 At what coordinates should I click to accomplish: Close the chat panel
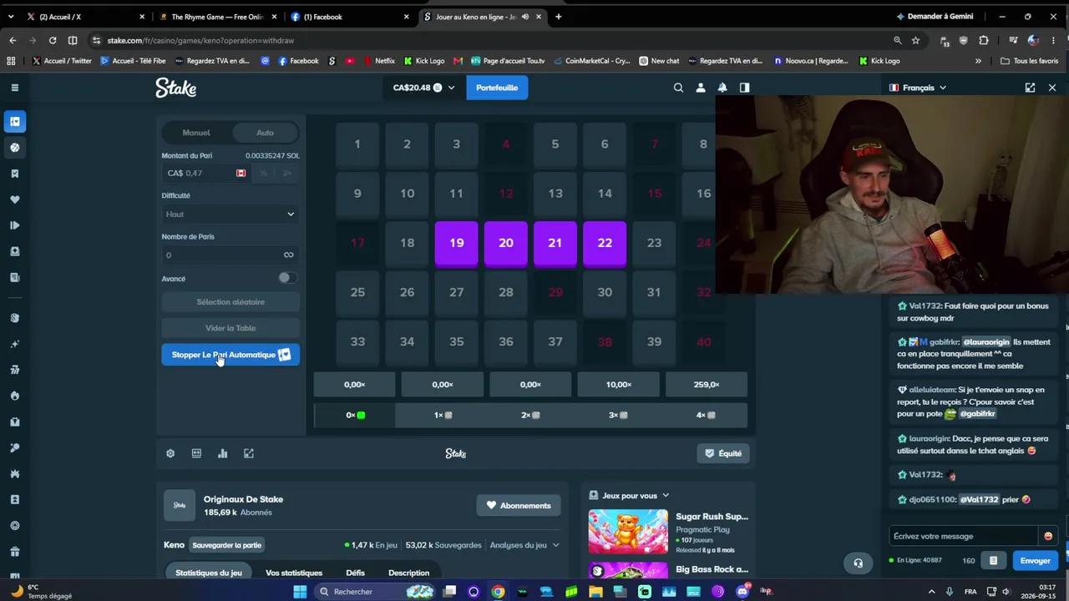(1052, 88)
